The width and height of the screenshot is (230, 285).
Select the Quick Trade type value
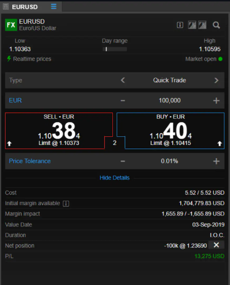170,80
